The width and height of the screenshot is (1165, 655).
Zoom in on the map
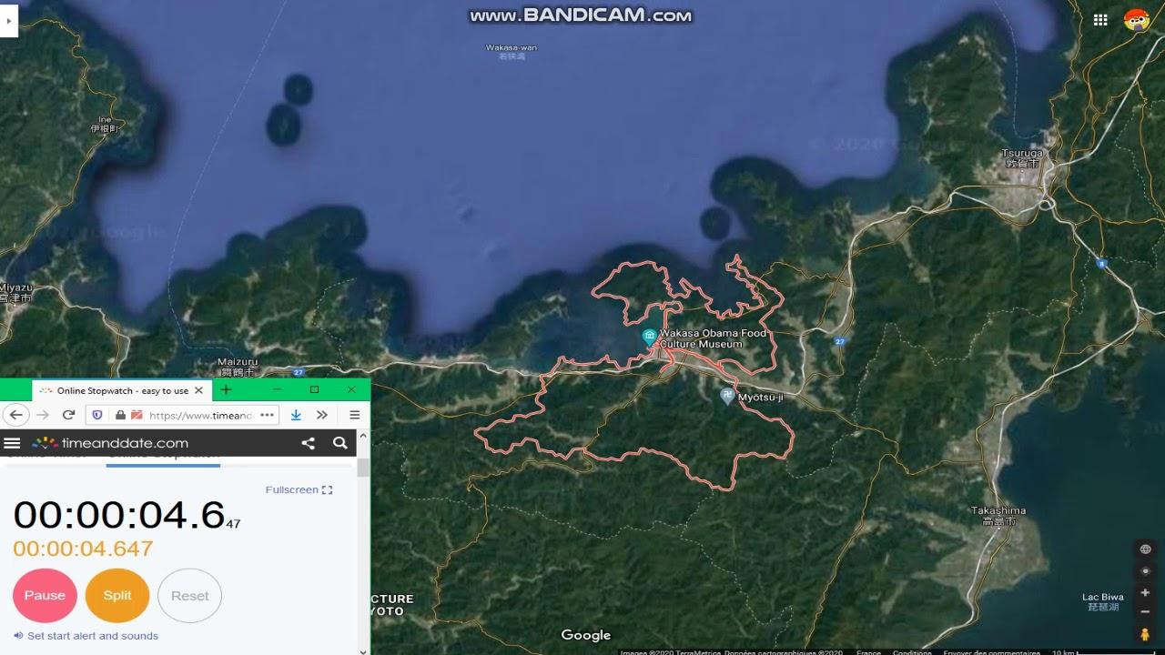tap(1145, 593)
